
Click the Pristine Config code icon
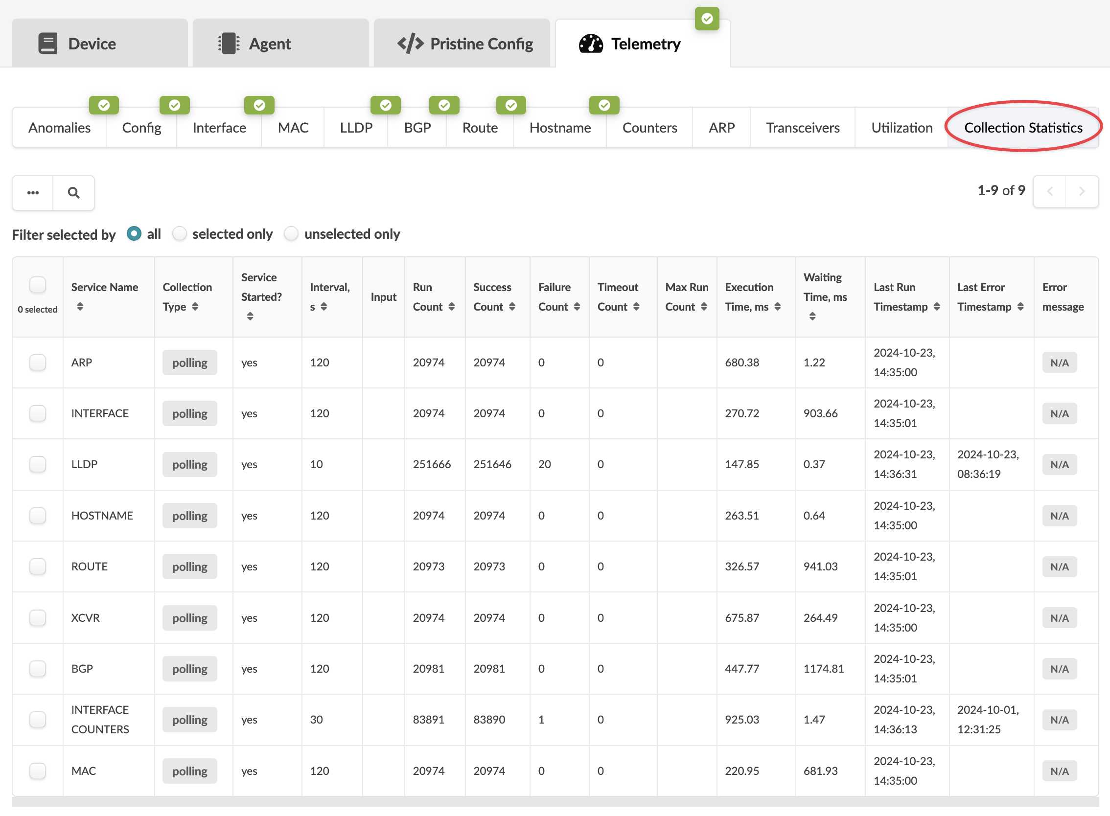410,44
